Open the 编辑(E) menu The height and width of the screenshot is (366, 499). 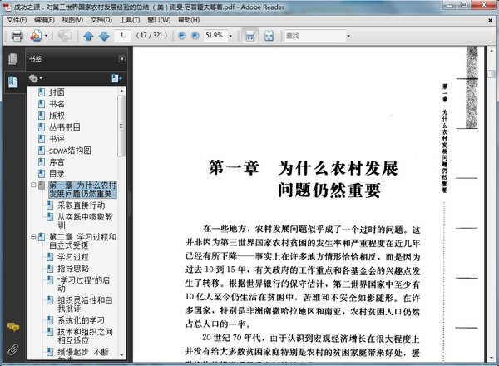44,20
